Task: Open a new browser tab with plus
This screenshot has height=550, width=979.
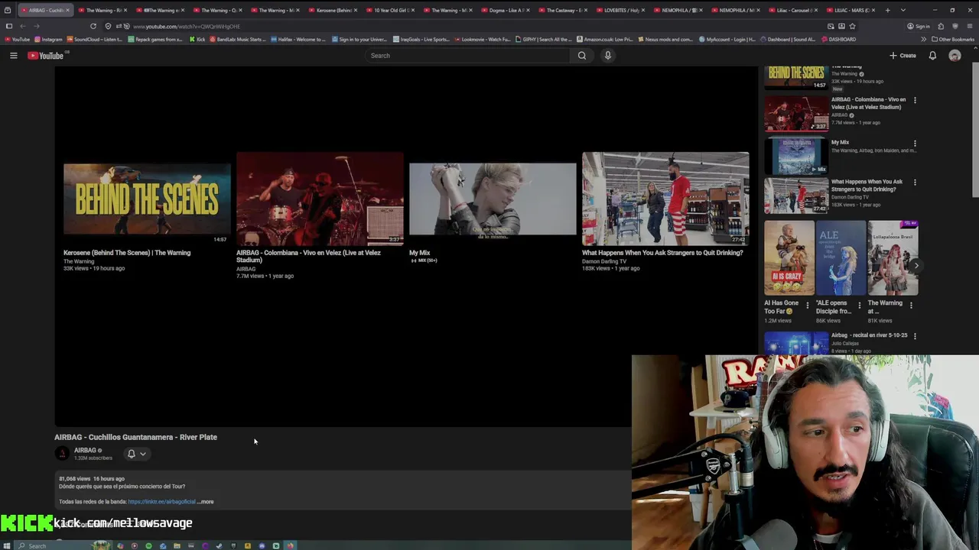Action: tap(887, 10)
